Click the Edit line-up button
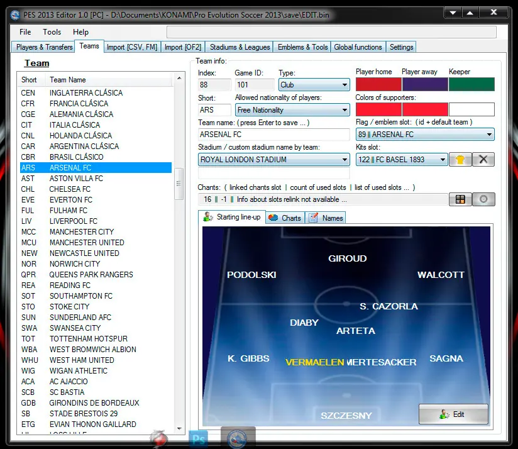This screenshot has width=518, height=449. pos(453,414)
